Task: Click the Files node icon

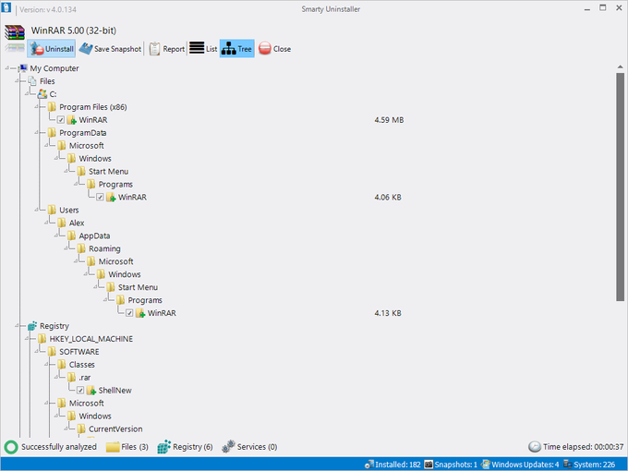Action: 32,81
